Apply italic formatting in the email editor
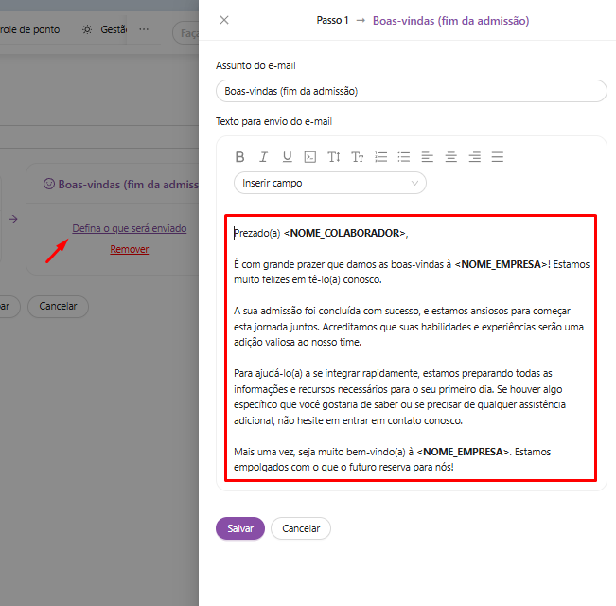Viewport: 616px width, 606px height. (x=264, y=157)
